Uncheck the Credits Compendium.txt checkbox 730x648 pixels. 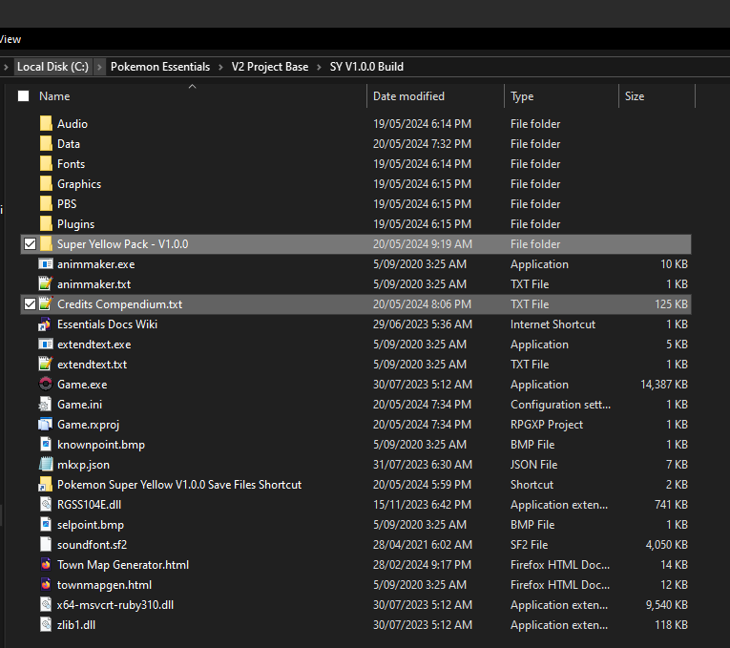30,304
